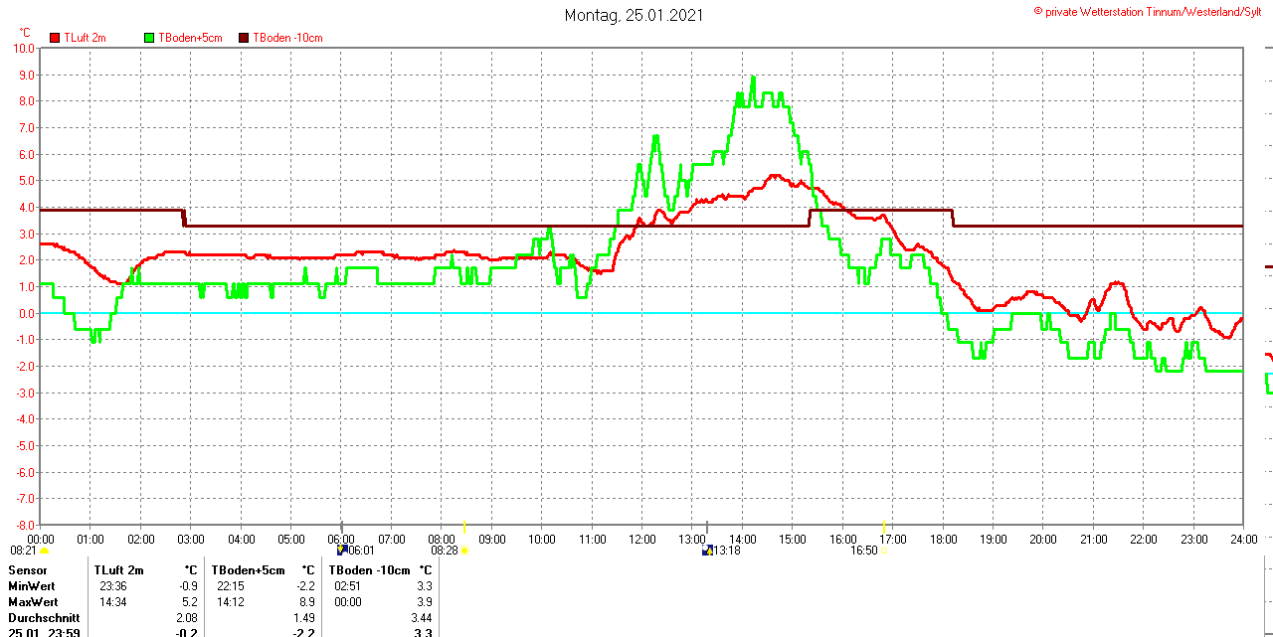Click the 12:00 label on the time axis

coord(642,540)
